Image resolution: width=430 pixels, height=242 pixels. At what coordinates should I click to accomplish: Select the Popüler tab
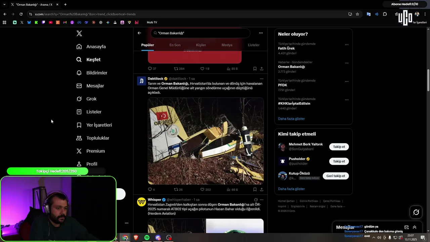tap(147, 45)
